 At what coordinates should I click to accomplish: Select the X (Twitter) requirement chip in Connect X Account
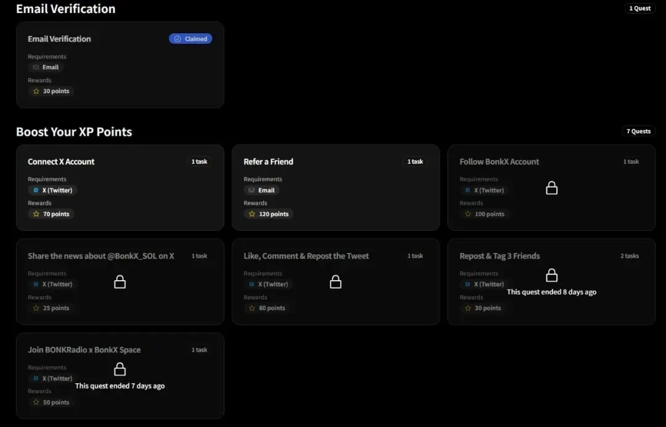click(x=52, y=190)
